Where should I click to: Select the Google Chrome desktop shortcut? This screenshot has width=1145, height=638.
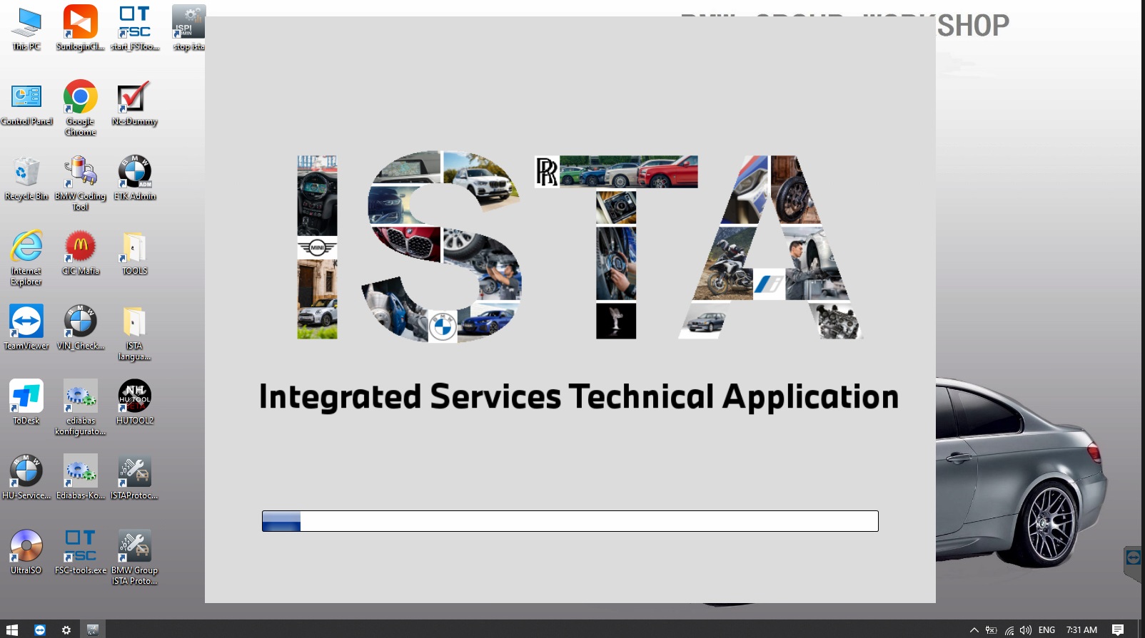[x=81, y=107]
